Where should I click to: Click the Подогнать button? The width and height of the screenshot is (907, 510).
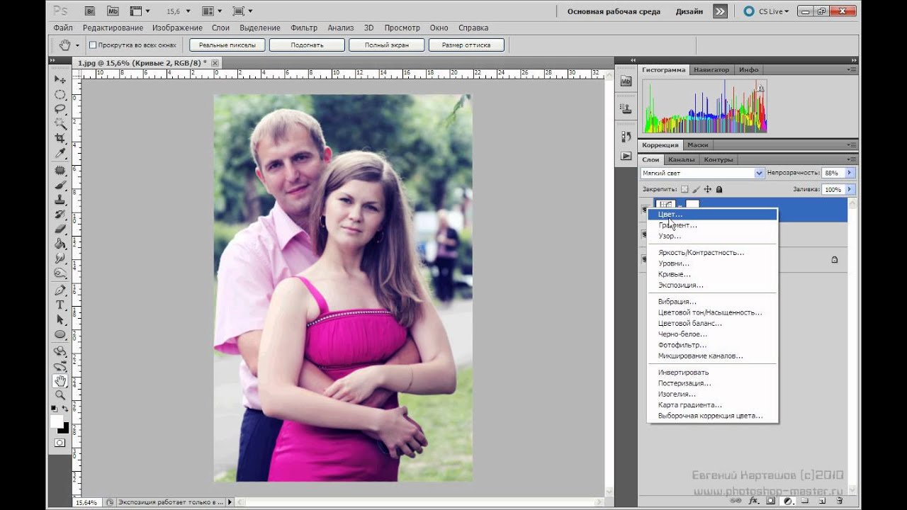click(x=307, y=45)
